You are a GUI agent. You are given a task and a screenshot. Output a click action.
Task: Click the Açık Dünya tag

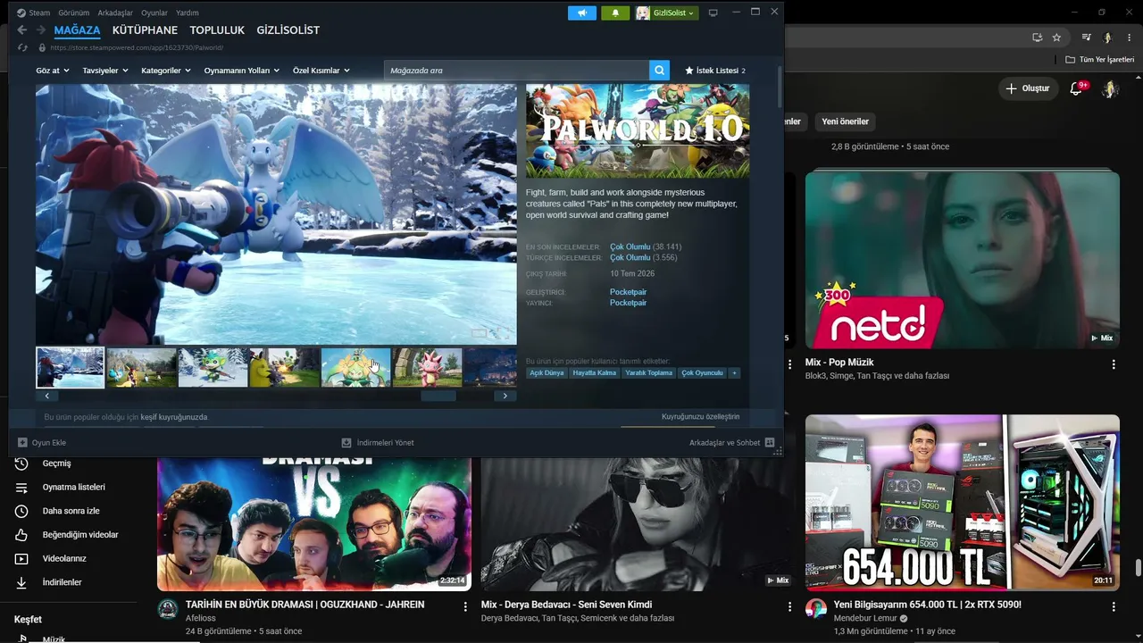click(547, 372)
